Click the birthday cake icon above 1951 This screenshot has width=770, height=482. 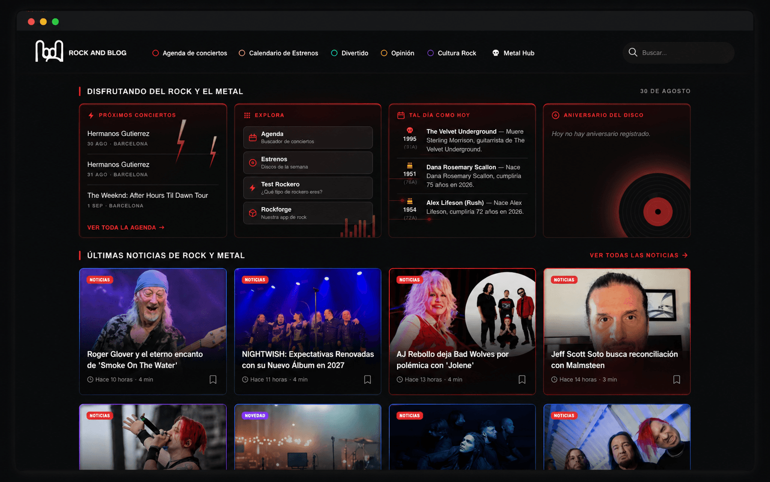(x=410, y=166)
